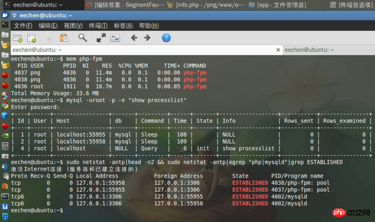The width and height of the screenshot is (375, 222).
Task: Open the 终端(T) menu
Action: coord(98,26)
